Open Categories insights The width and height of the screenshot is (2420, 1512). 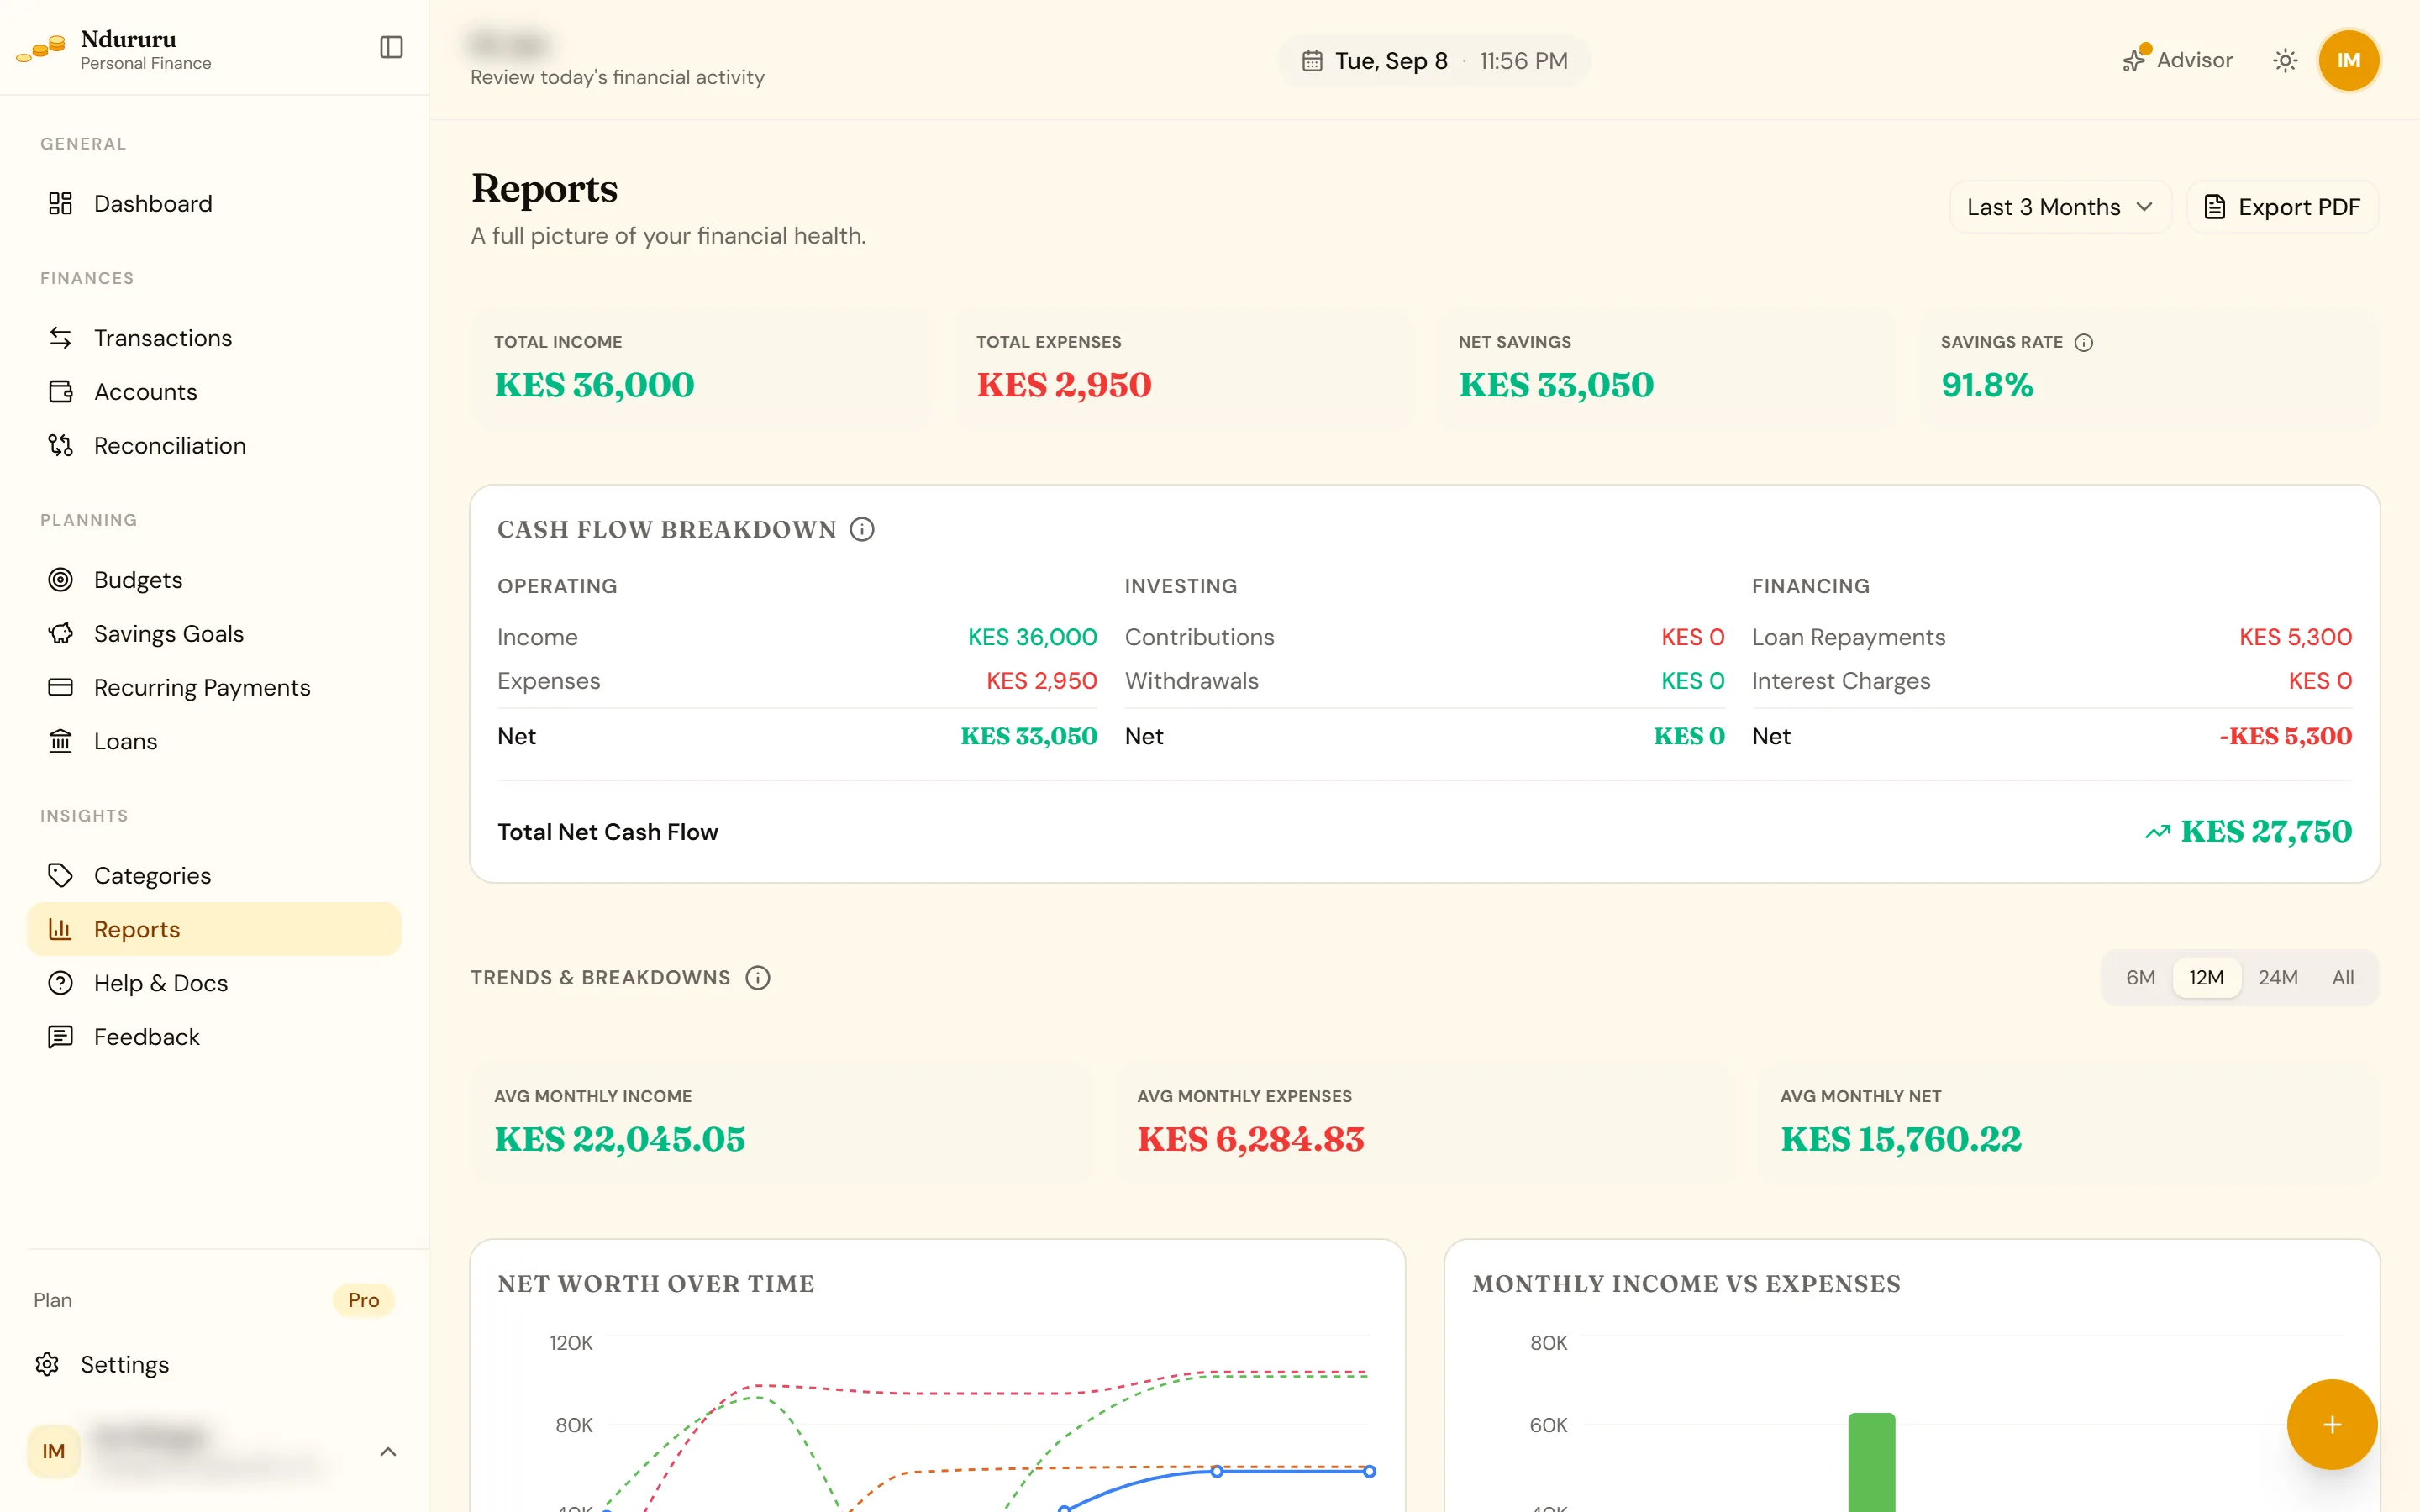point(214,876)
